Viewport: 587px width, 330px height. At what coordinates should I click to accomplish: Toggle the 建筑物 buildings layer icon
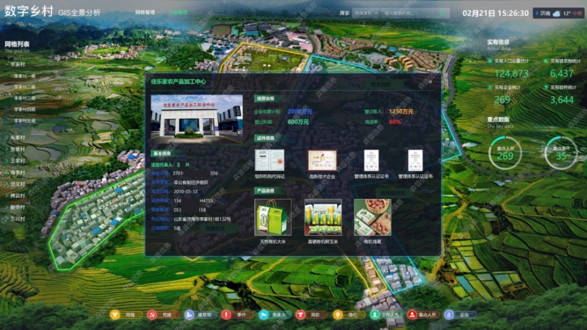[189, 315]
